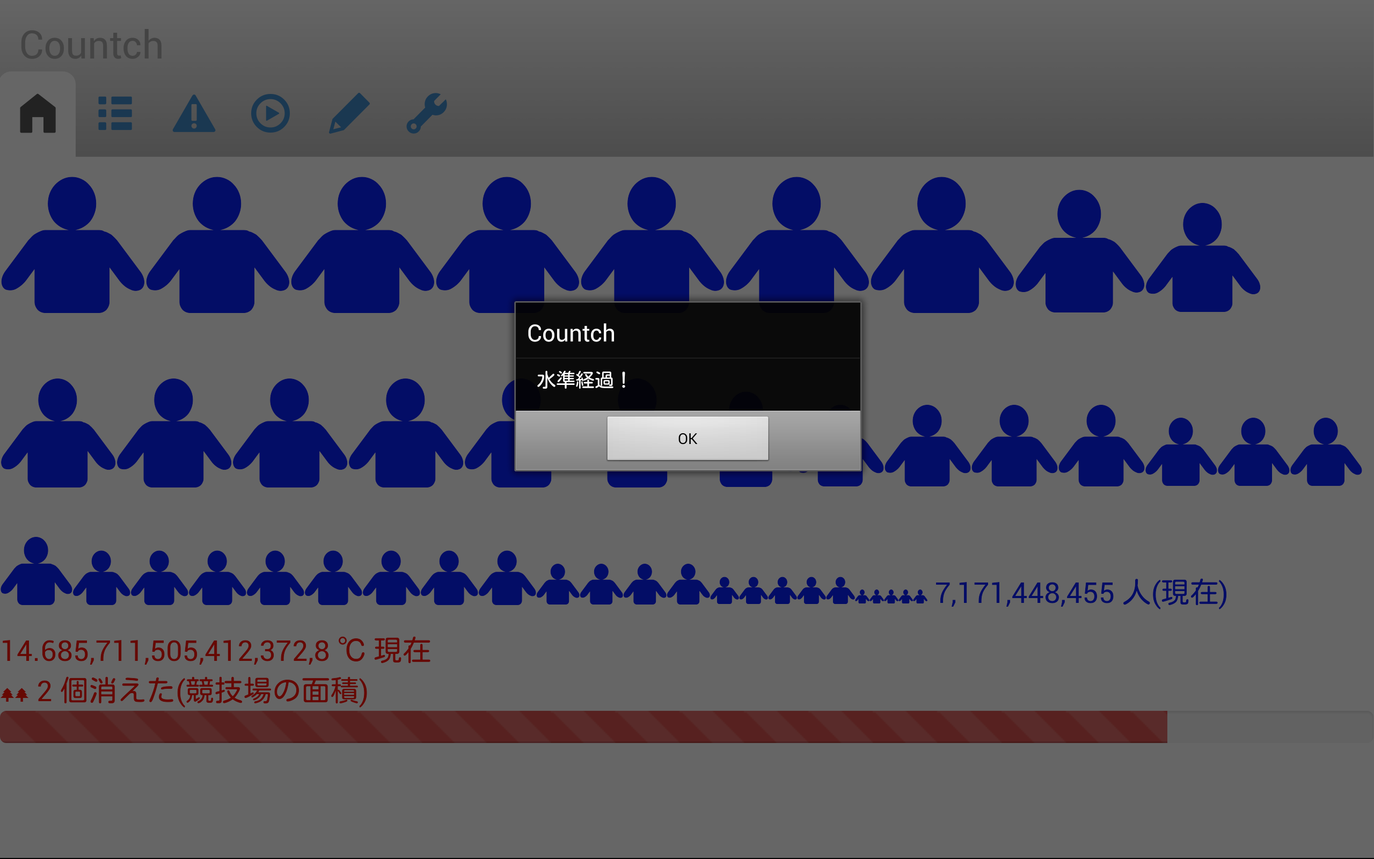Screen dimensions: 1374x859
Task: Click the Countch app title at top
Action: pyautogui.click(x=91, y=46)
